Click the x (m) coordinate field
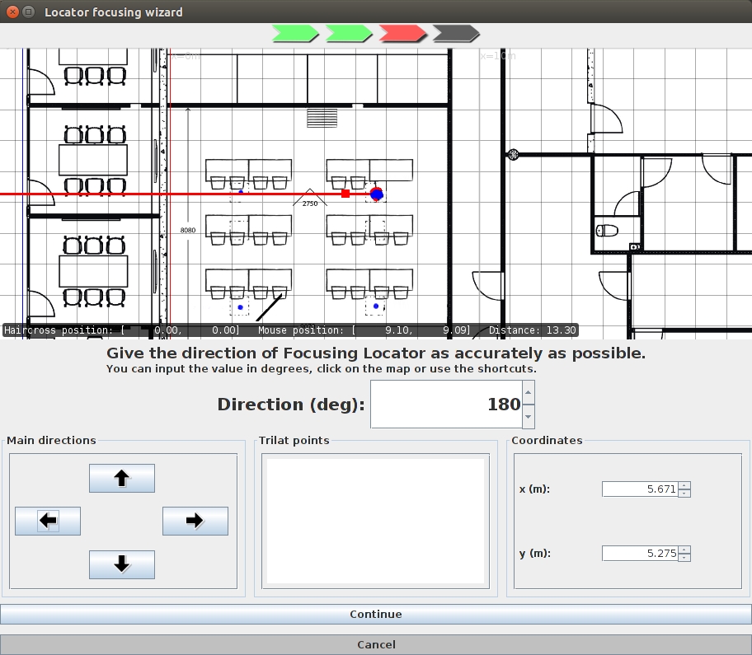Screen dimensions: 752x655 click(640, 489)
